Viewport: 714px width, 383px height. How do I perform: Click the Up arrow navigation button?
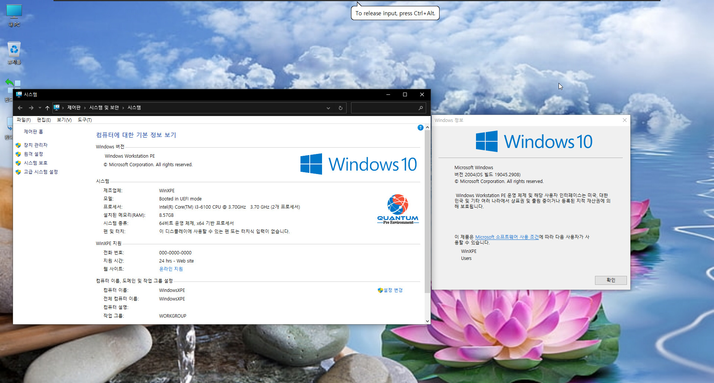(x=47, y=108)
